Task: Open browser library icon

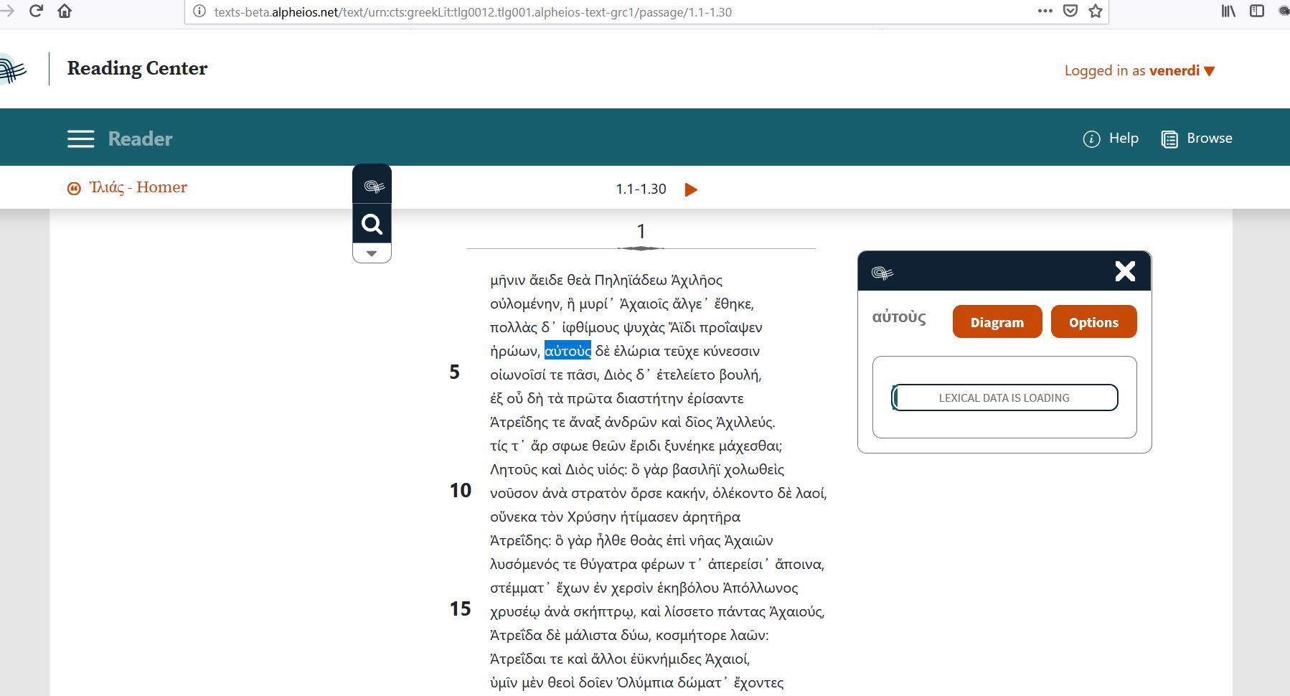Action: click(1228, 11)
